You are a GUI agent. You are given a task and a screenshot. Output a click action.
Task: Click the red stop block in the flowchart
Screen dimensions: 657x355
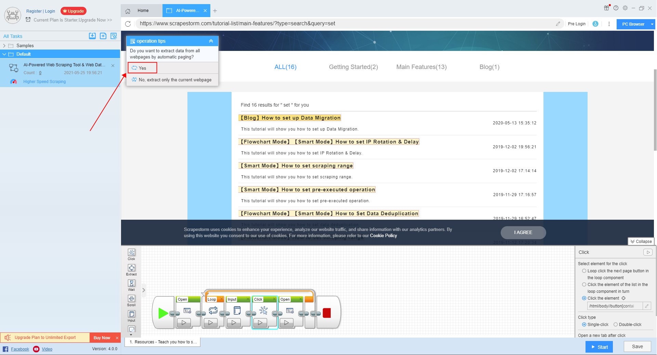point(327,313)
